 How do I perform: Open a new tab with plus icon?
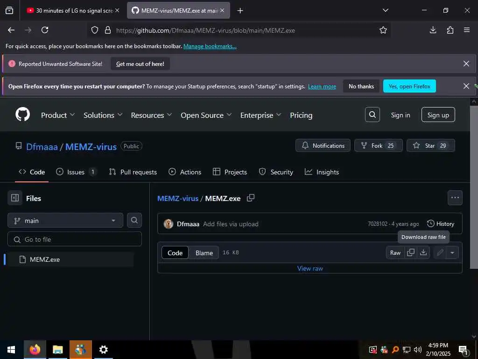tap(240, 11)
